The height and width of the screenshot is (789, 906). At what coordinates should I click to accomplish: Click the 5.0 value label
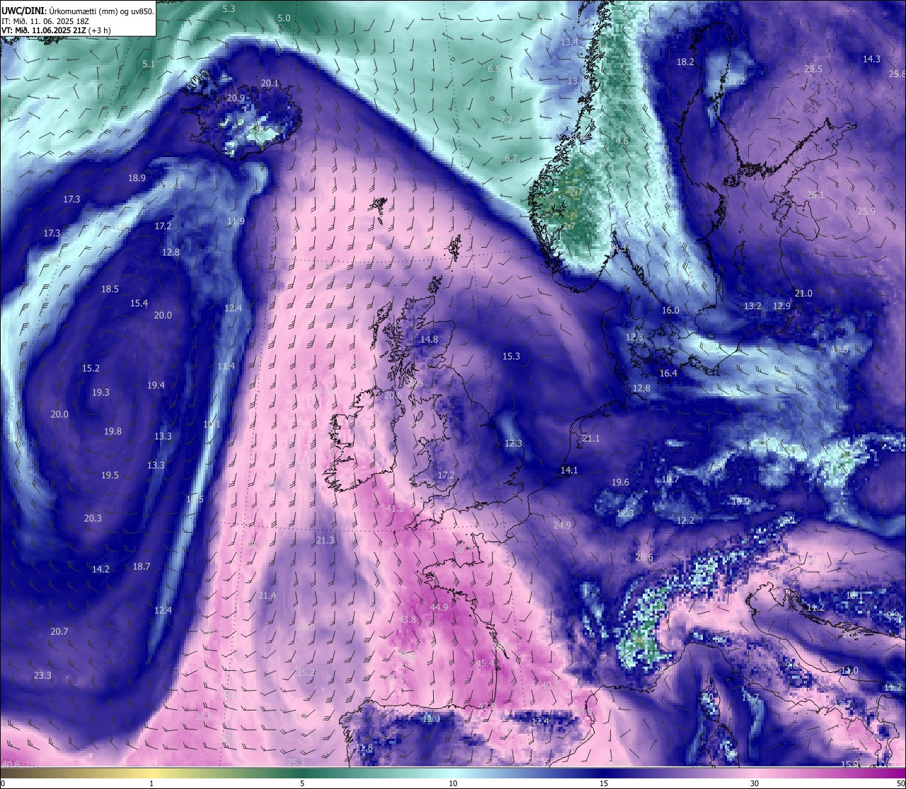pos(284,18)
